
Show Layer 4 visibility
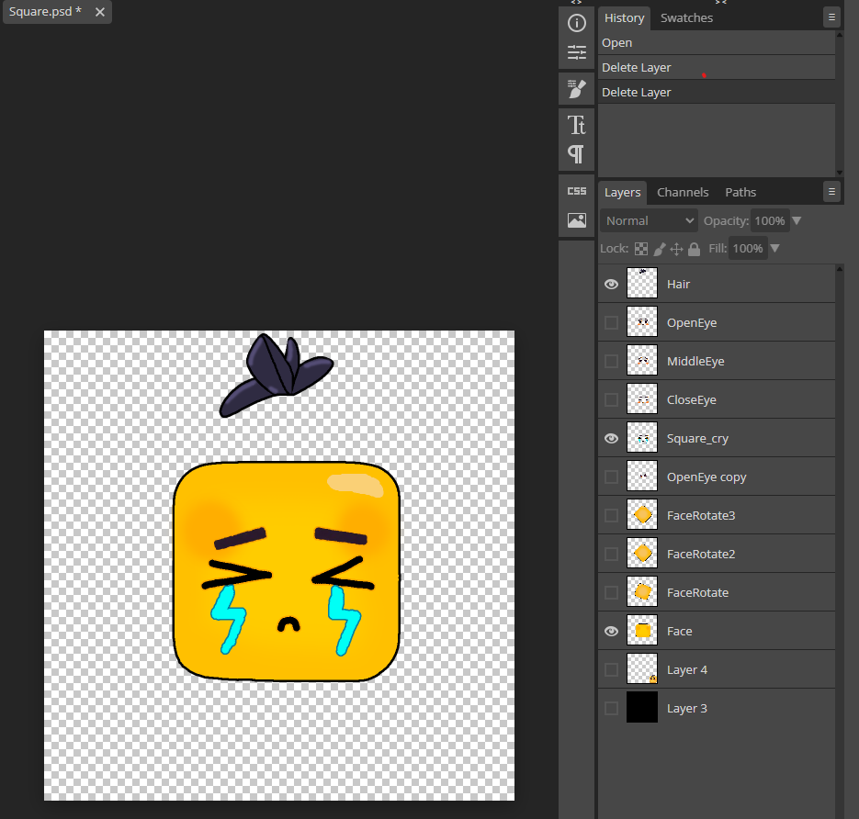(611, 669)
